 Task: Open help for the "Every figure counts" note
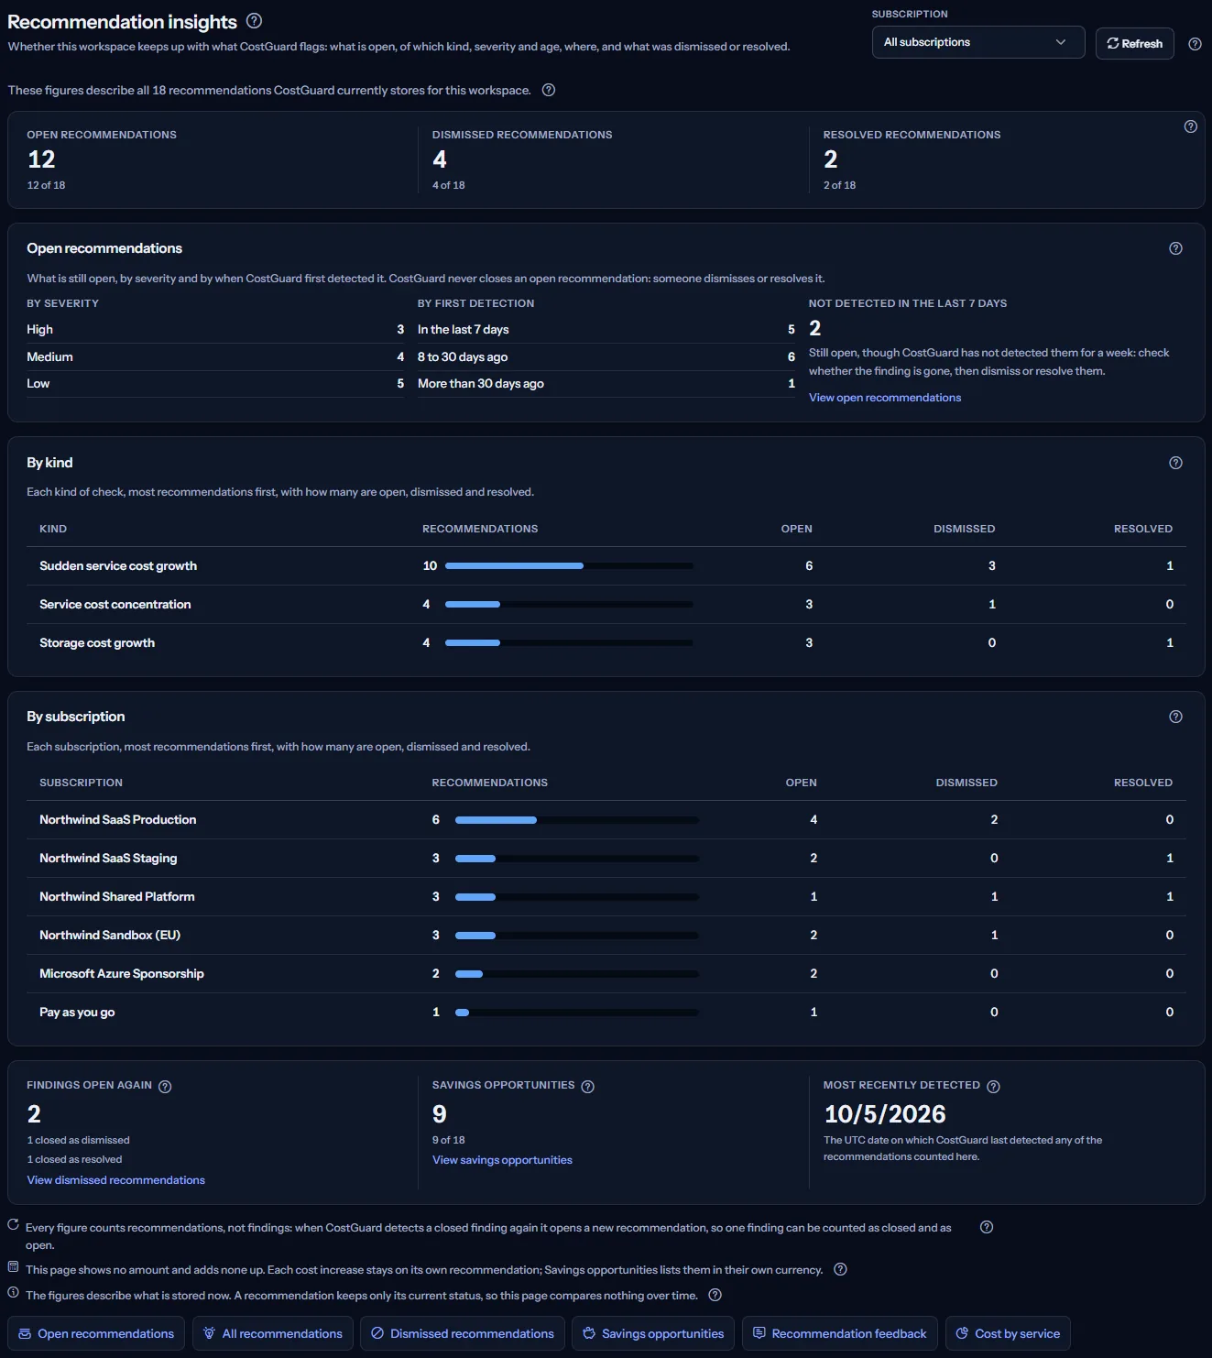point(987,1228)
